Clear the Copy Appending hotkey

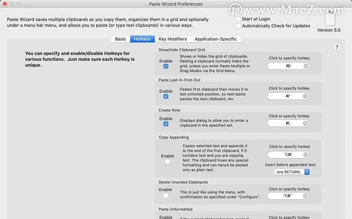pyautogui.click(x=305, y=154)
